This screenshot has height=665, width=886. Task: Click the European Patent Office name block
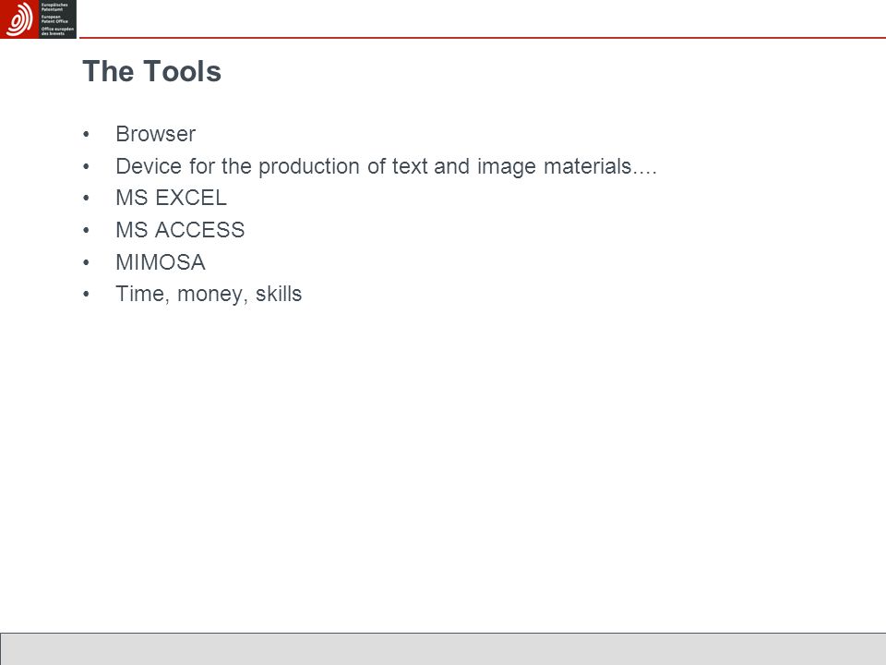(x=57, y=19)
